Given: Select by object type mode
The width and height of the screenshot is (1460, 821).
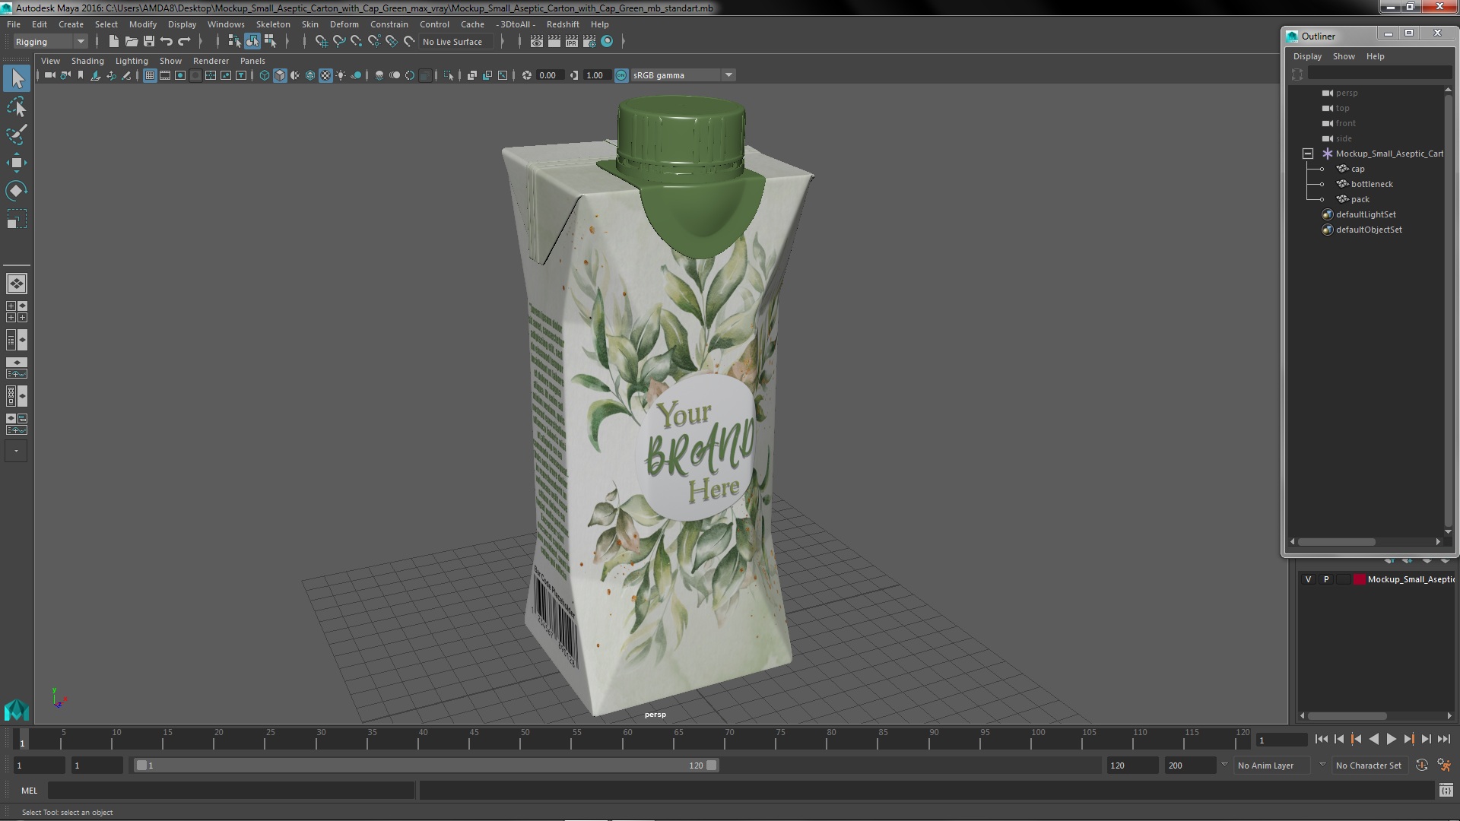Looking at the screenshot, I should (x=252, y=42).
